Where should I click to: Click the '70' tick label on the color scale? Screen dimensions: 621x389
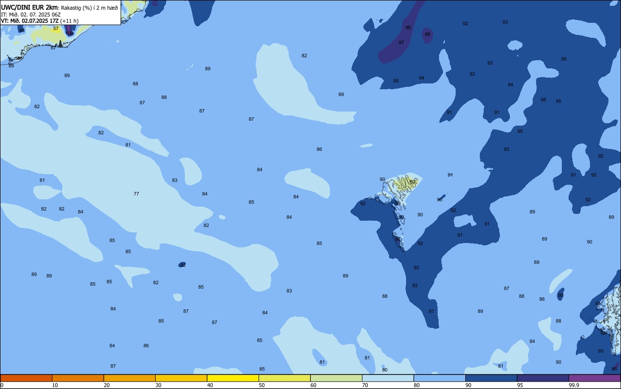click(365, 385)
